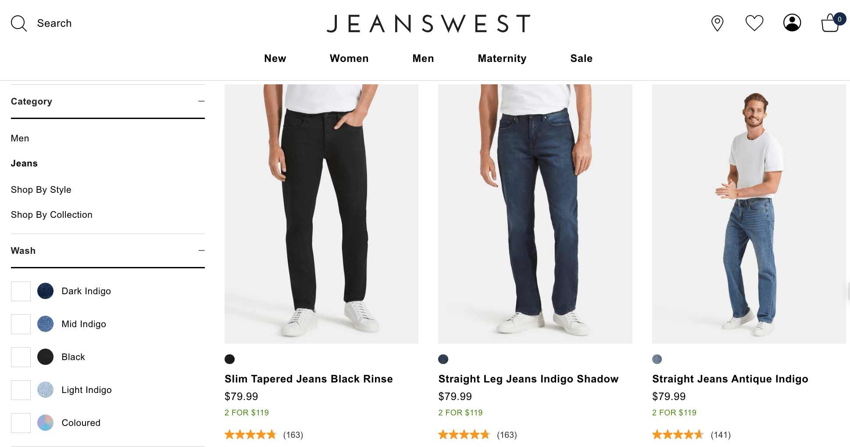Click the Jeanswest logo

429,24
